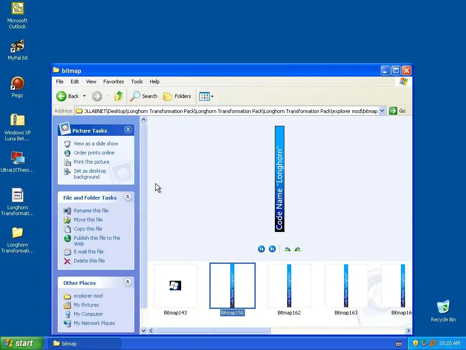466x350 pixels.
Task: Select the Bitmap163 thumbnail
Action: tap(346, 286)
